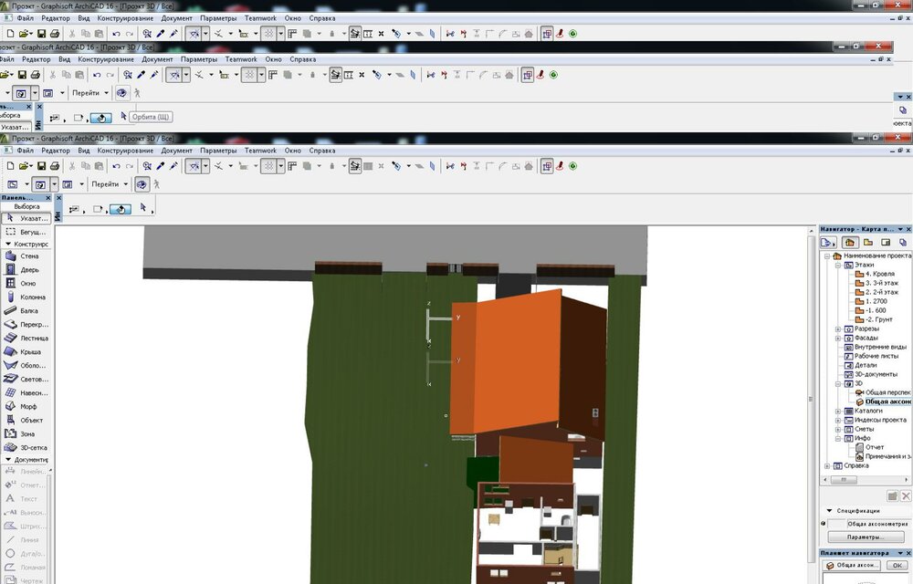Select the Оболо... (shell) tool
The height and width of the screenshot is (584, 913).
(x=26, y=365)
